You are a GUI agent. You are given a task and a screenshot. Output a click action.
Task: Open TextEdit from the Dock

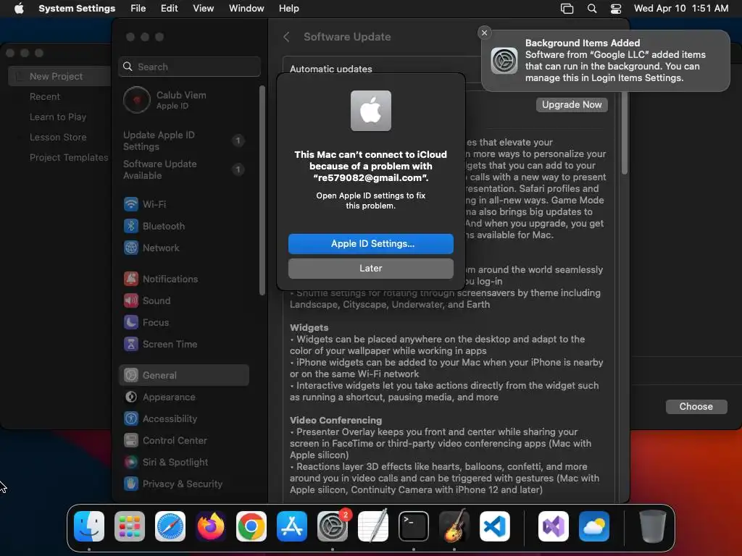373,526
